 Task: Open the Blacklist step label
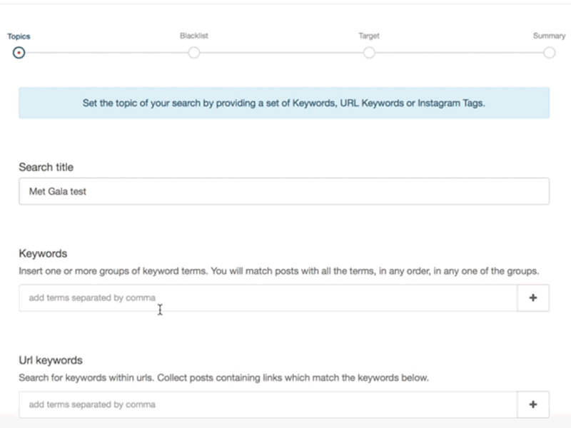(193, 36)
